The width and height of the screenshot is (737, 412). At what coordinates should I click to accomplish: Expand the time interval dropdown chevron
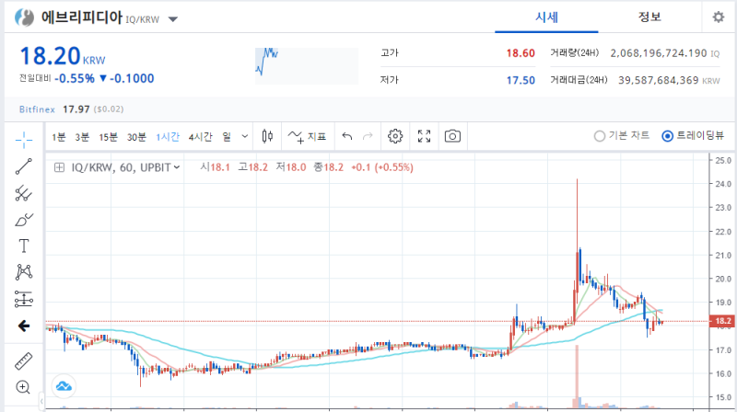(x=245, y=136)
